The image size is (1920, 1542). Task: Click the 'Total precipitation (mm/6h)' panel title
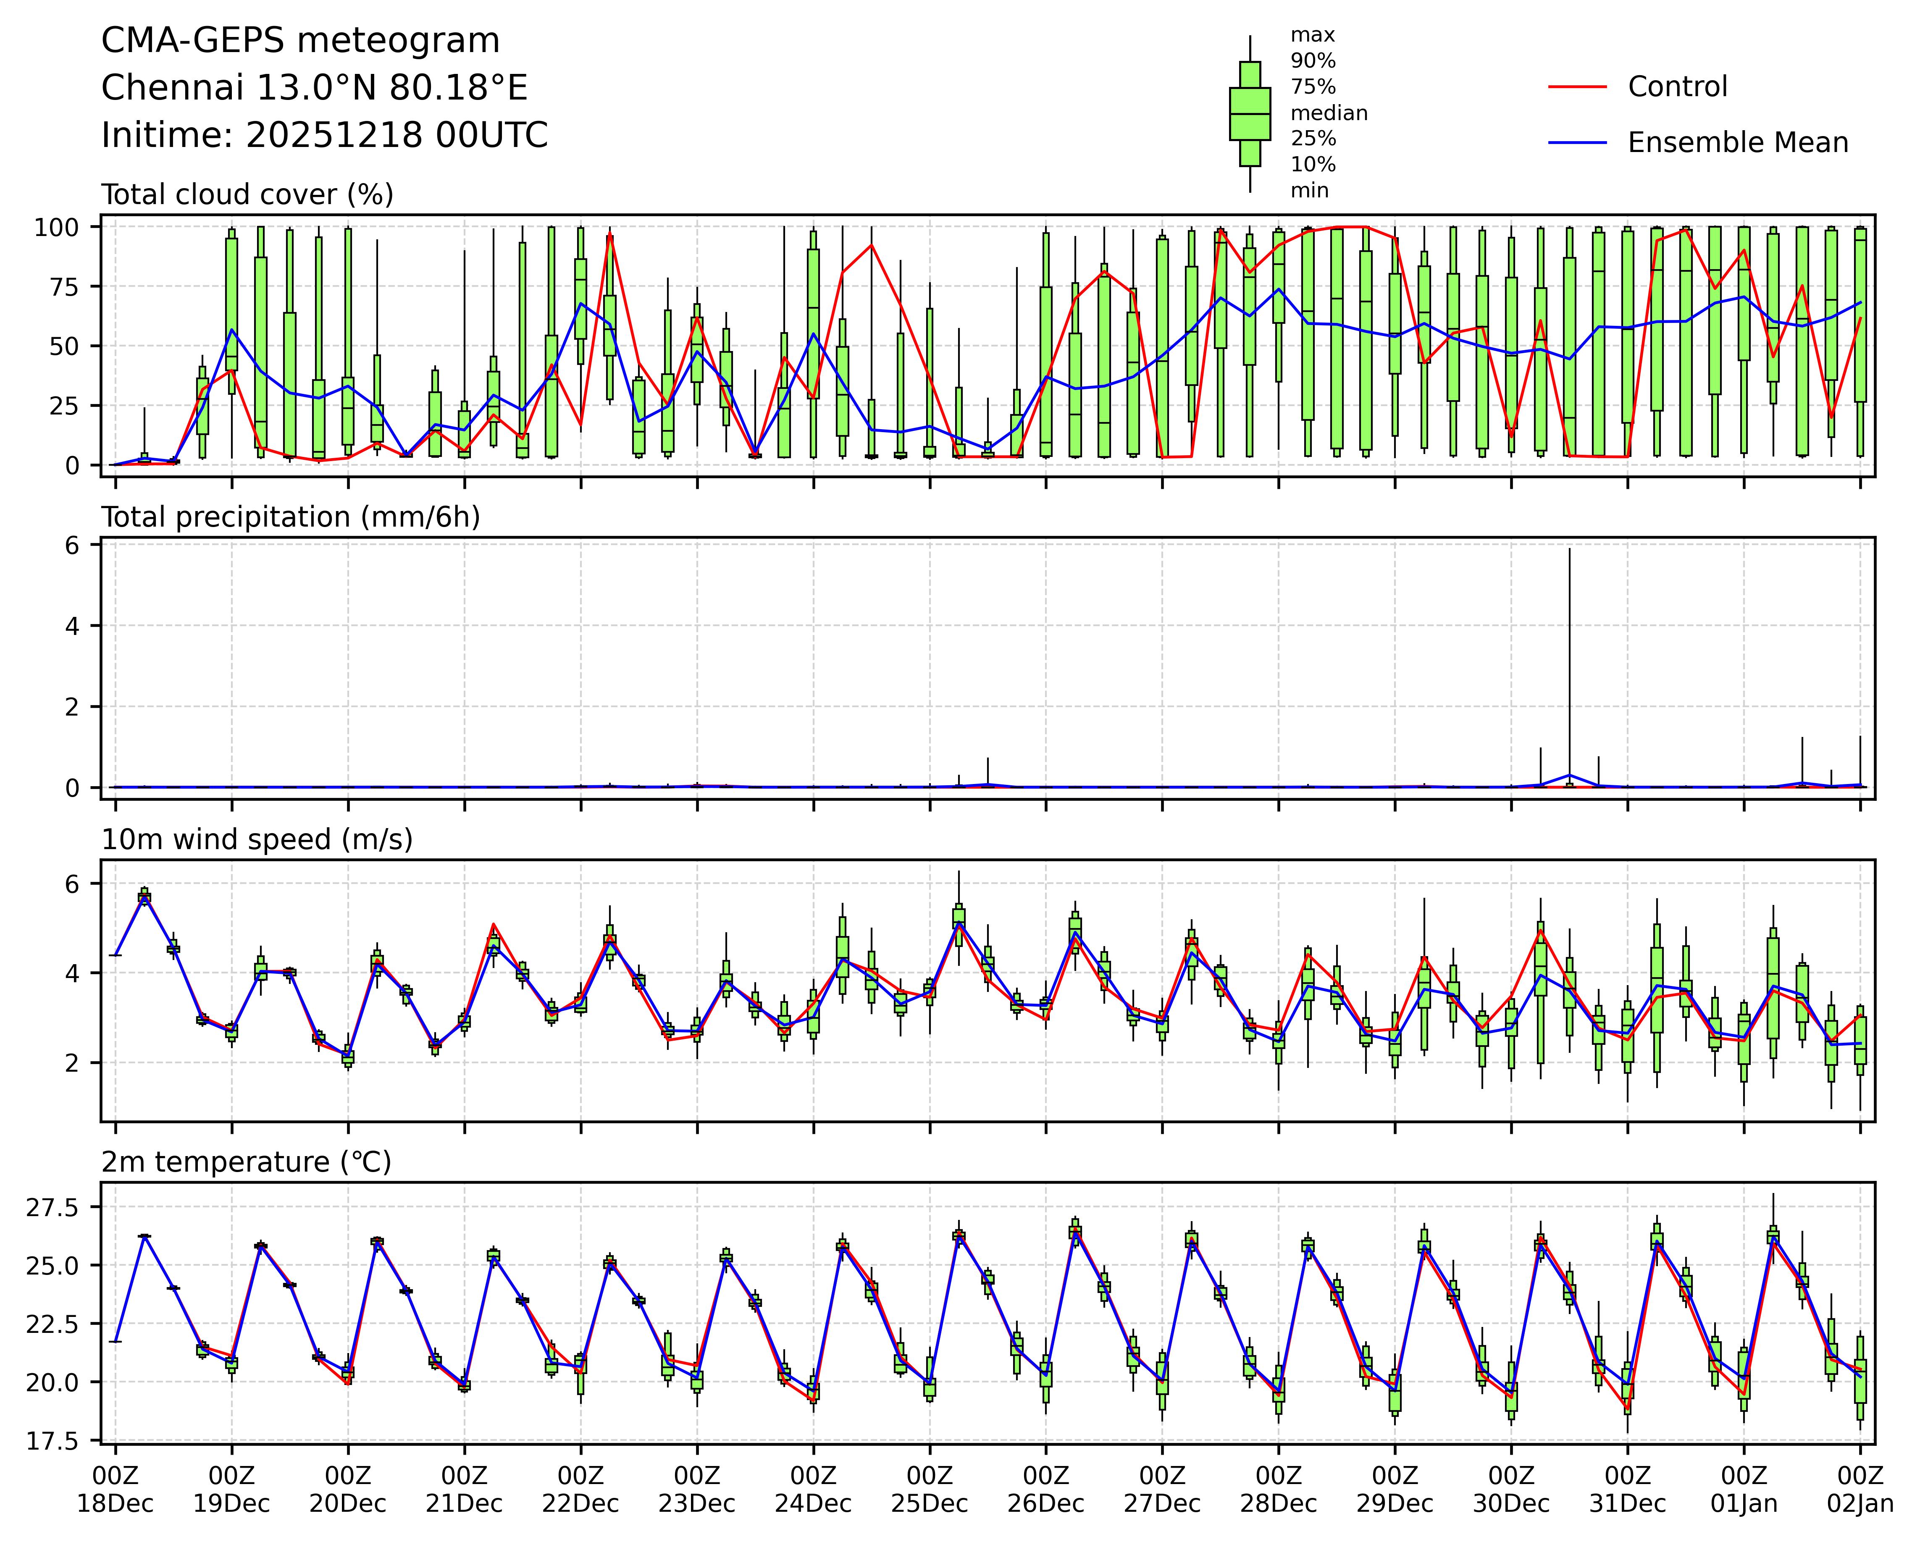tap(290, 517)
